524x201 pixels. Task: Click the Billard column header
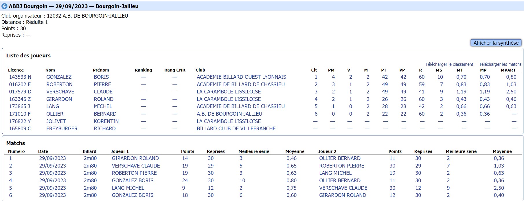[x=90, y=151]
